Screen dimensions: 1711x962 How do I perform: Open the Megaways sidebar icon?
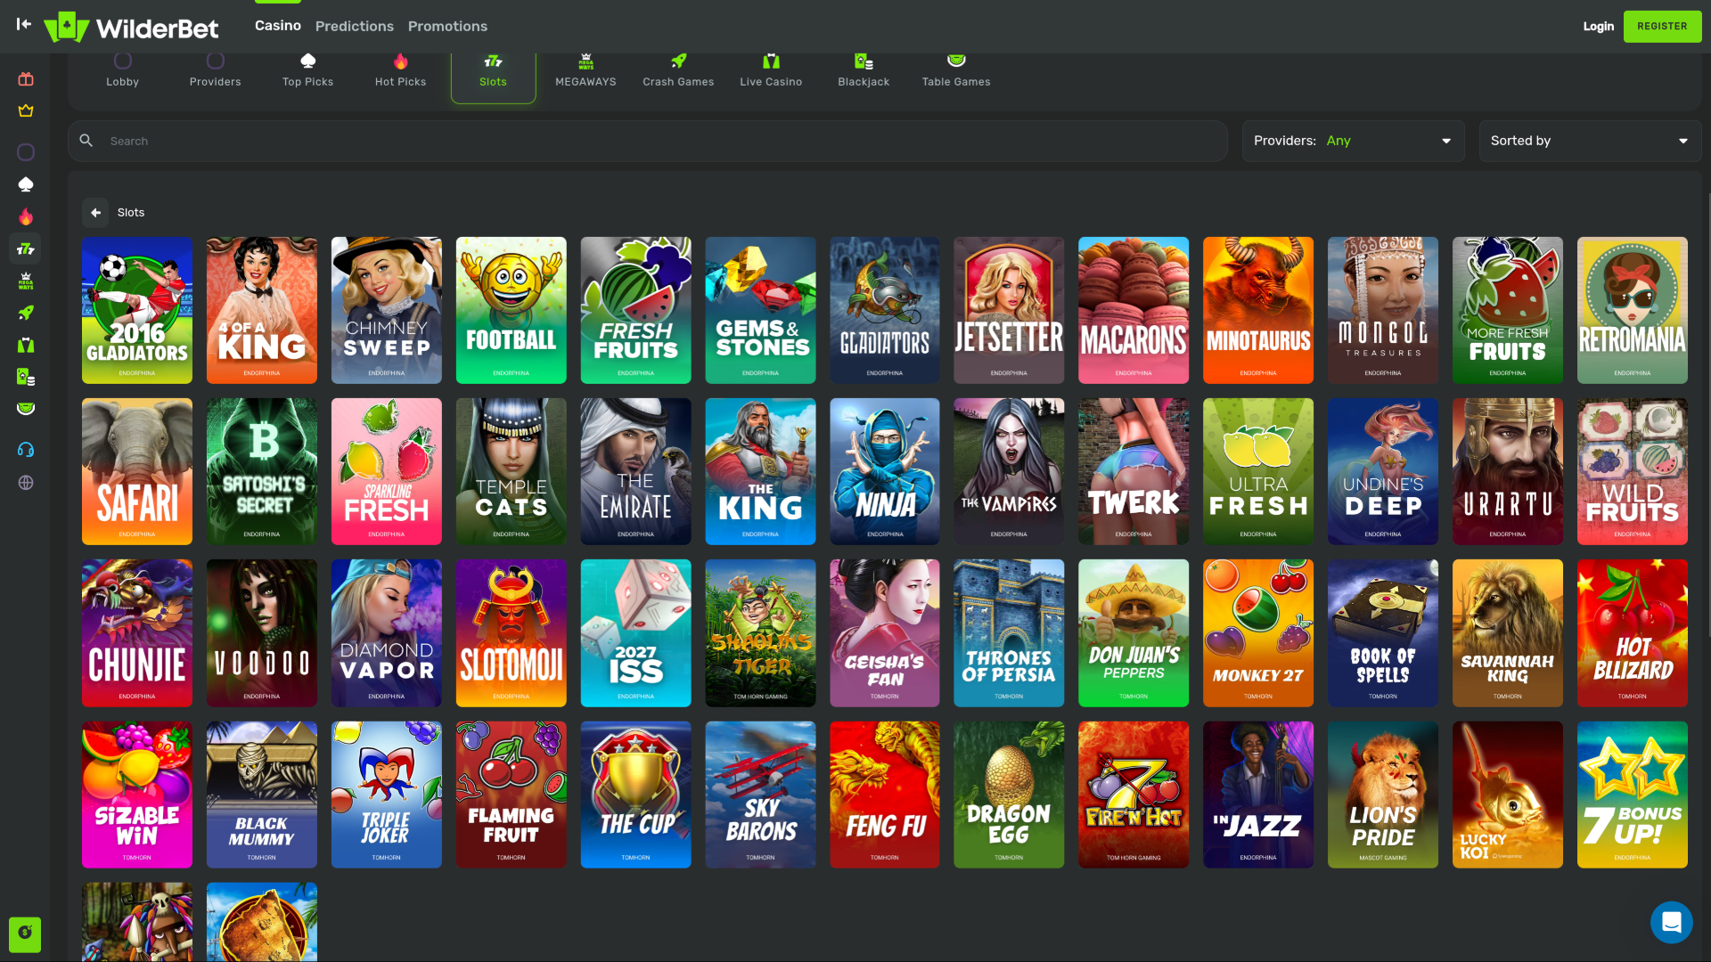click(x=26, y=281)
